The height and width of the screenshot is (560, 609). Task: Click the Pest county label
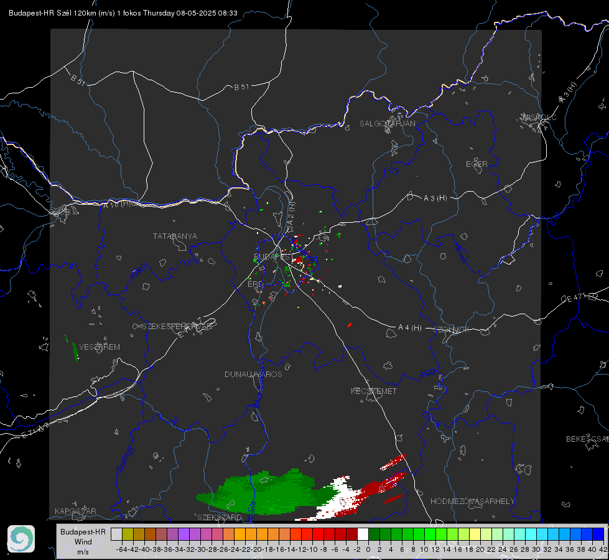[x=429, y=374]
